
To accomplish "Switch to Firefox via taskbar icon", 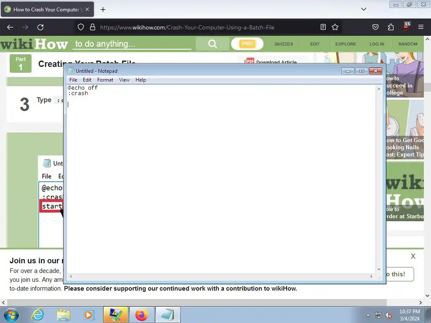I will point(141,315).
